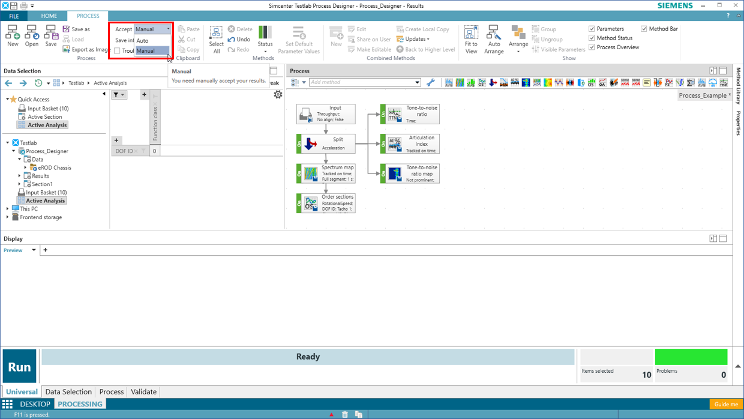The width and height of the screenshot is (744, 419).
Task: Click the Undo icon in ribbon
Action: point(239,40)
